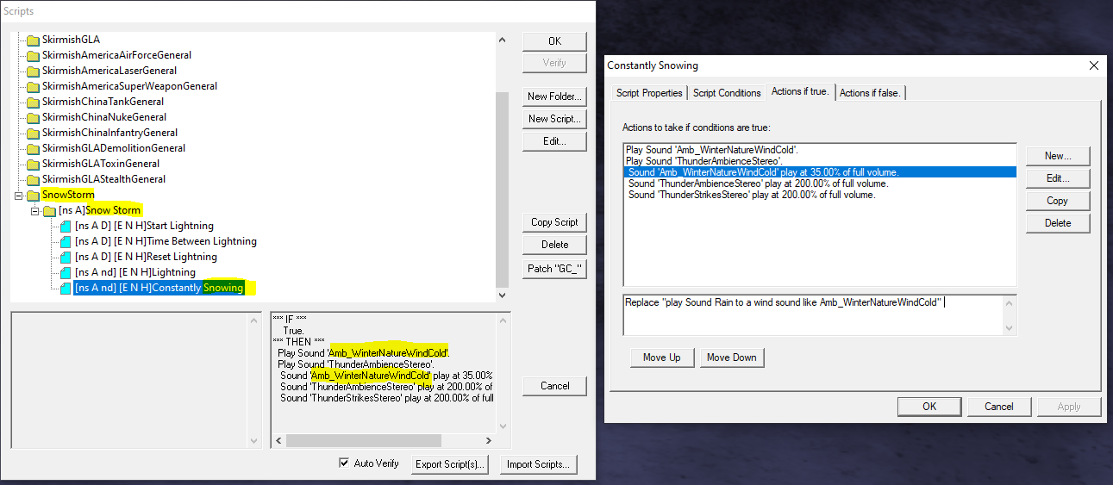The height and width of the screenshot is (485, 1113).
Task: Click the Start Lightning script icon
Action: [66, 226]
